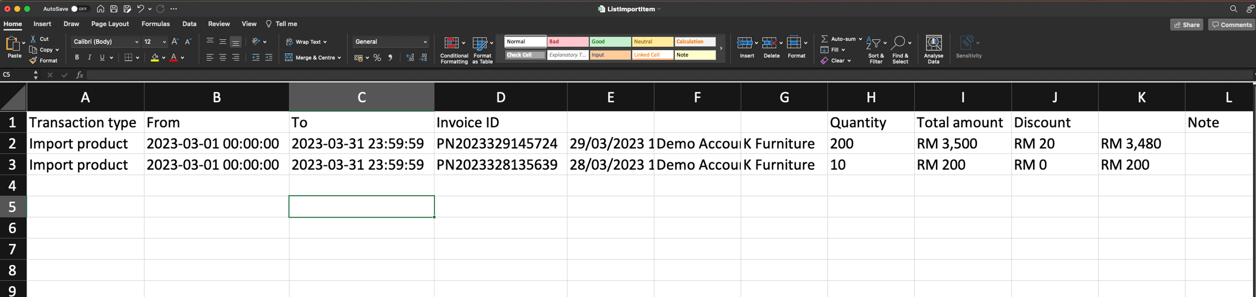Toggle the AutoSave switch
The height and width of the screenshot is (297, 1256).
click(80, 9)
